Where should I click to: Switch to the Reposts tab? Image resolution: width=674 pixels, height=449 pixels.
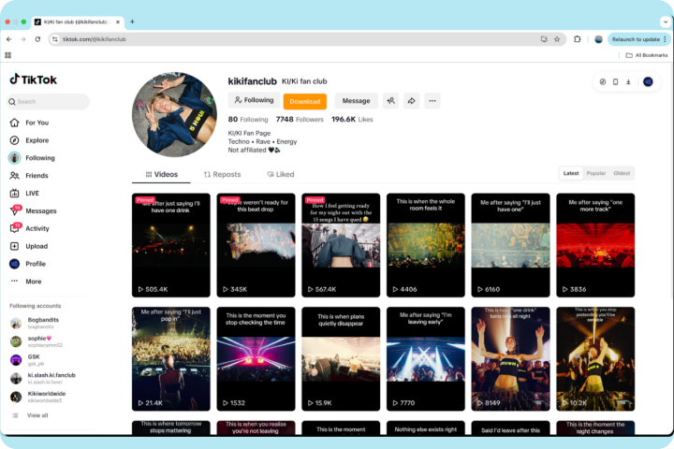click(222, 174)
